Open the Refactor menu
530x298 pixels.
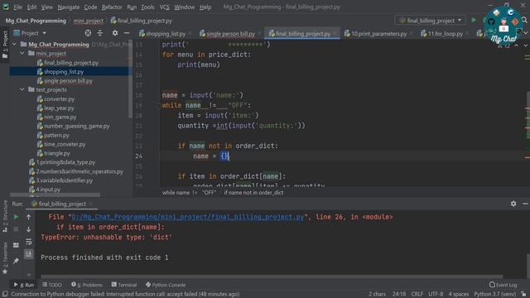112,7
